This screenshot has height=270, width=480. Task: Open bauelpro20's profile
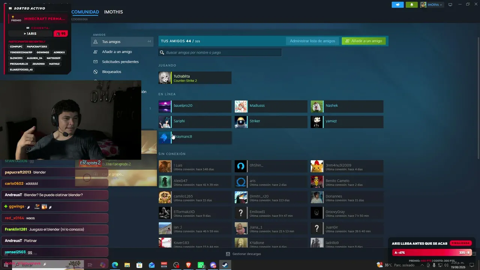195,106
